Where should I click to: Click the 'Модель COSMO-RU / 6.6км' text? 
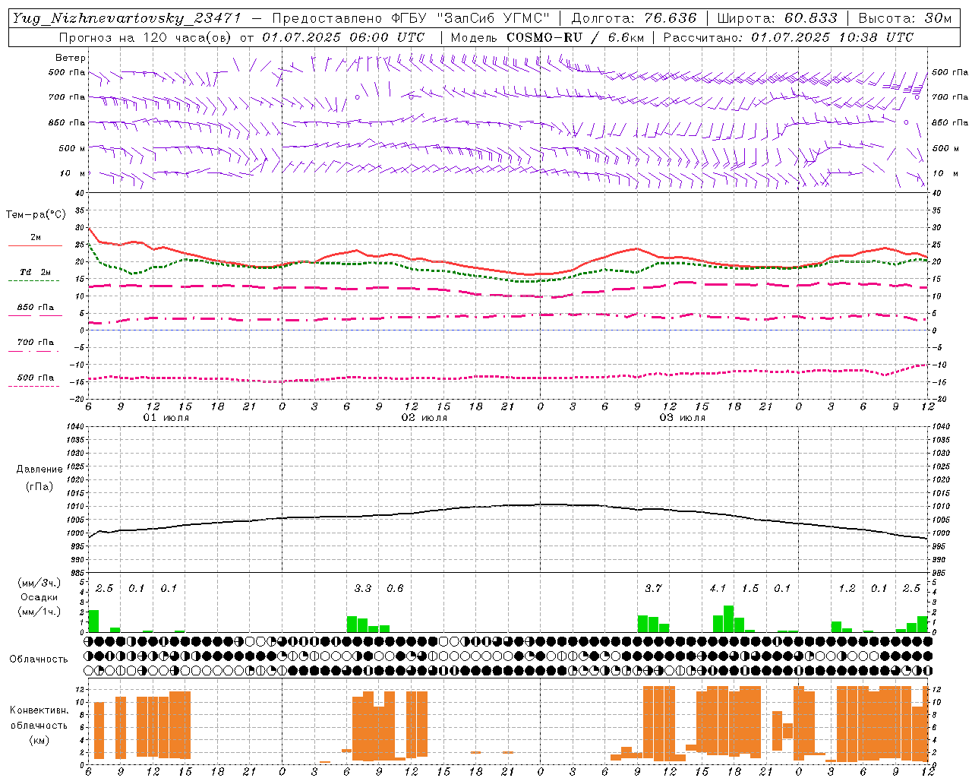[x=547, y=37]
